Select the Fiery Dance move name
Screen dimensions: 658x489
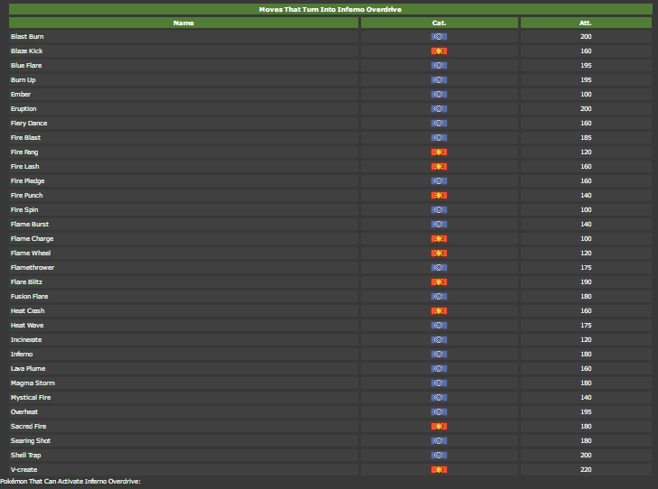pos(29,124)
